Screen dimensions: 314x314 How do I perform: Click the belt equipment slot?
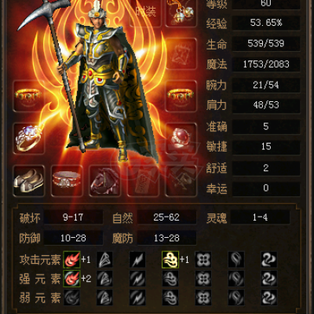67,181
